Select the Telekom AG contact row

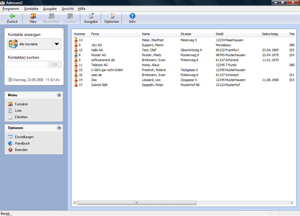pyautogui.click(x=99, y=65)
